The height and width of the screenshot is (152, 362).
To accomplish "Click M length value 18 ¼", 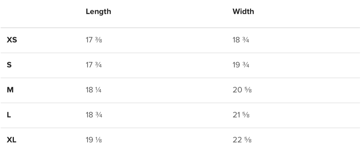I will [94, 90].
